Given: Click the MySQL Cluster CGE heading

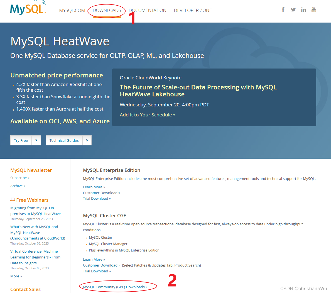Looking at the screenshot, I should pyautogui.click(x=104, y=216).
